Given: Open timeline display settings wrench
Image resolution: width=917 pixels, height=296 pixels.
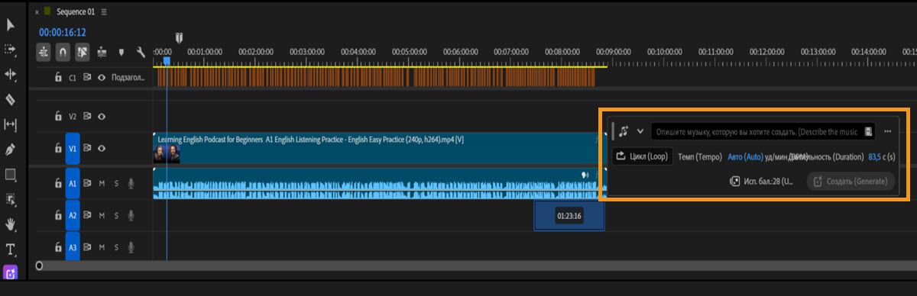Looking at the screenshot, I should [141, 53].
